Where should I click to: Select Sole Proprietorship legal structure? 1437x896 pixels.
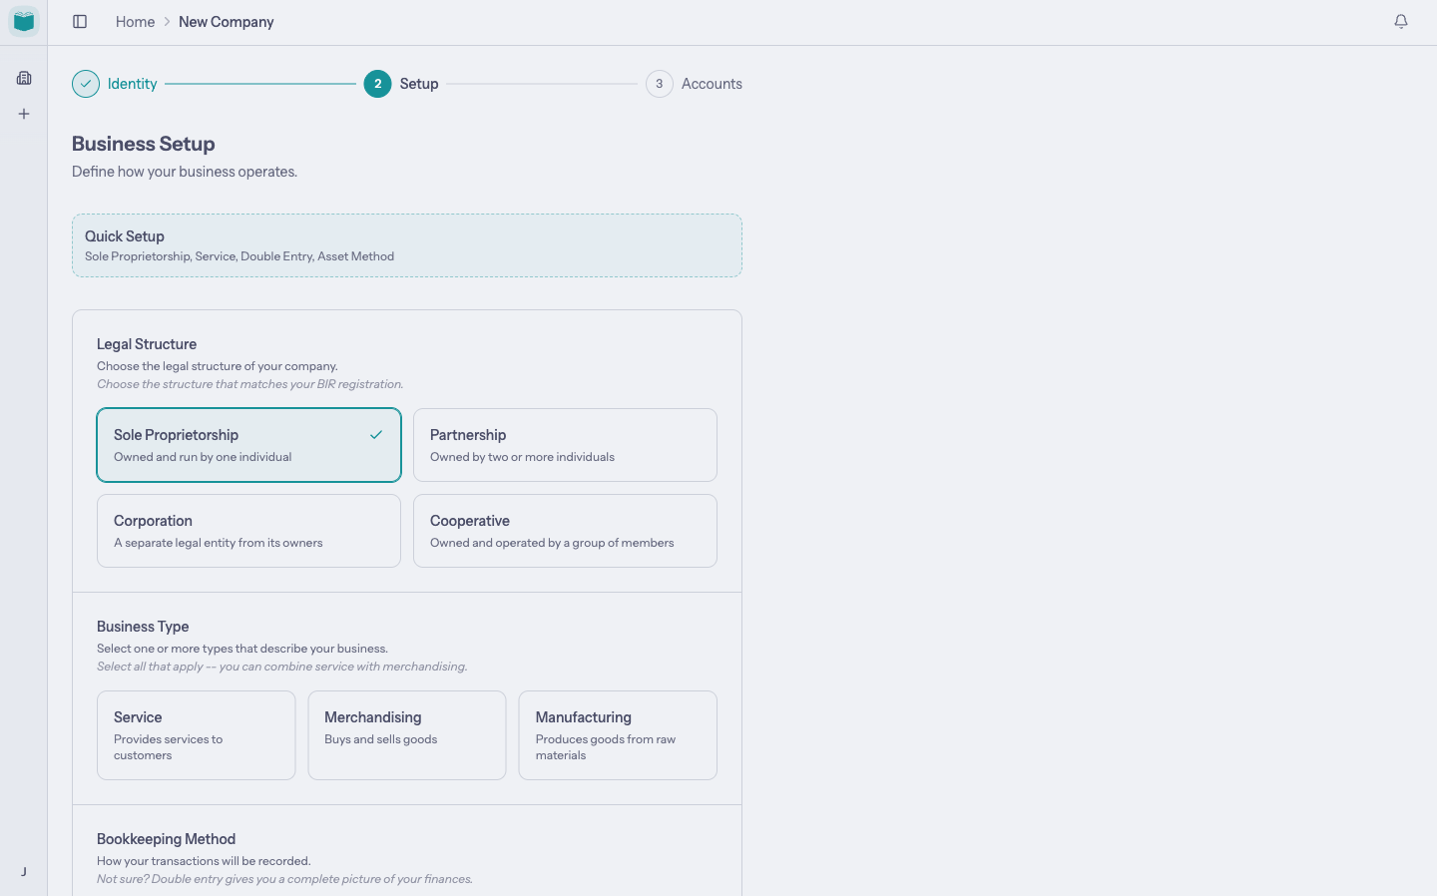(248, 445)
